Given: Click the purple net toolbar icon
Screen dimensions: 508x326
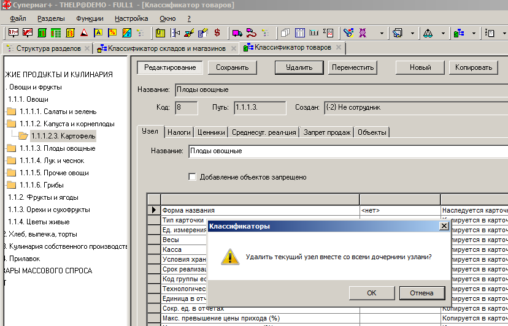Looking at the screenshot, I should click(363, 32).
